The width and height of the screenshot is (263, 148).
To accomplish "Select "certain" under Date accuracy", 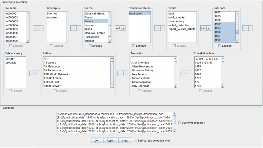I will (10, 58).
